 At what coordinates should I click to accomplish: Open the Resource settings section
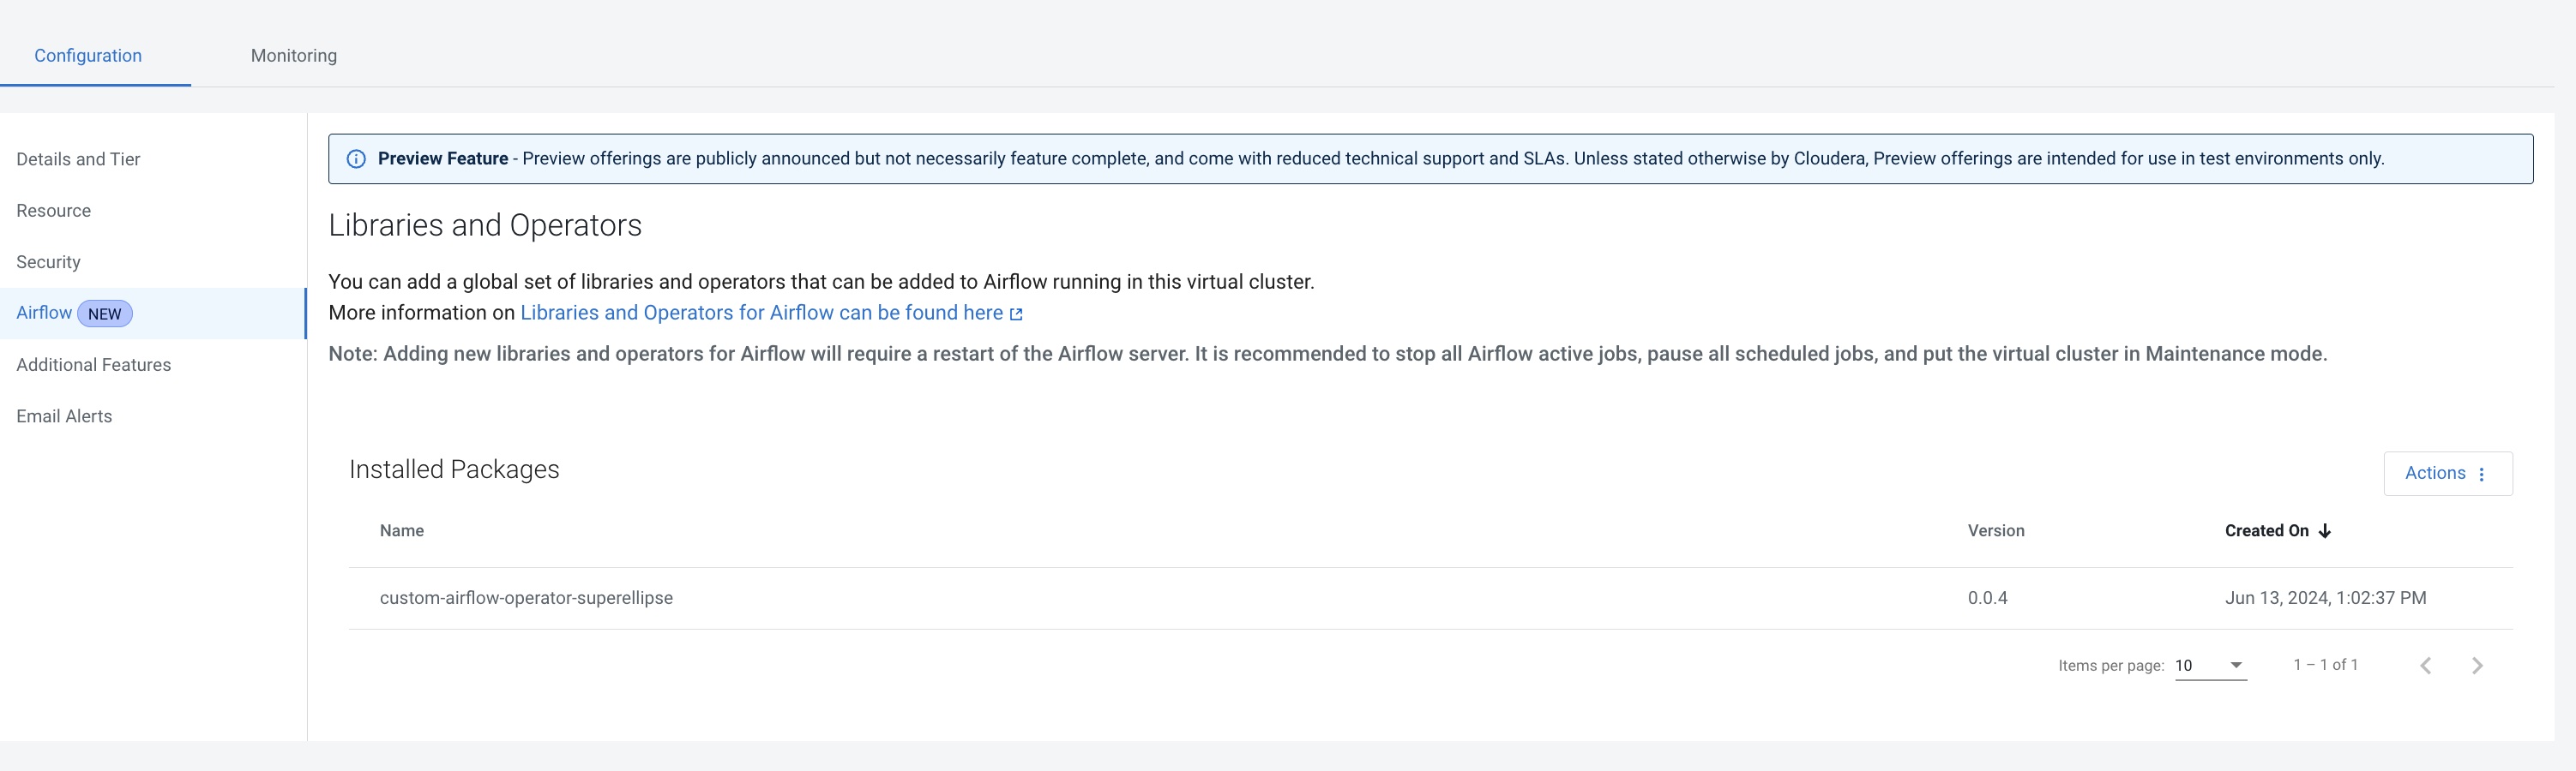(x=53, y=211)
